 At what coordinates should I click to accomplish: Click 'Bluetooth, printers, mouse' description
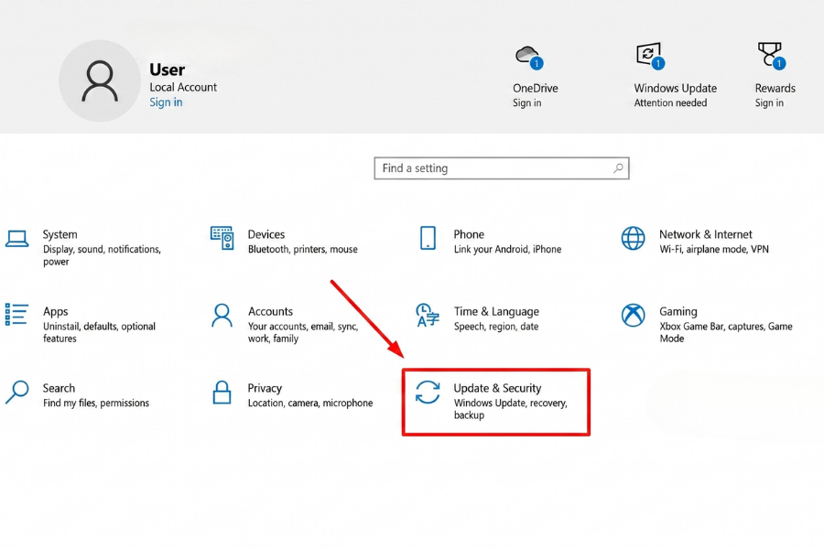pos(303,249)
